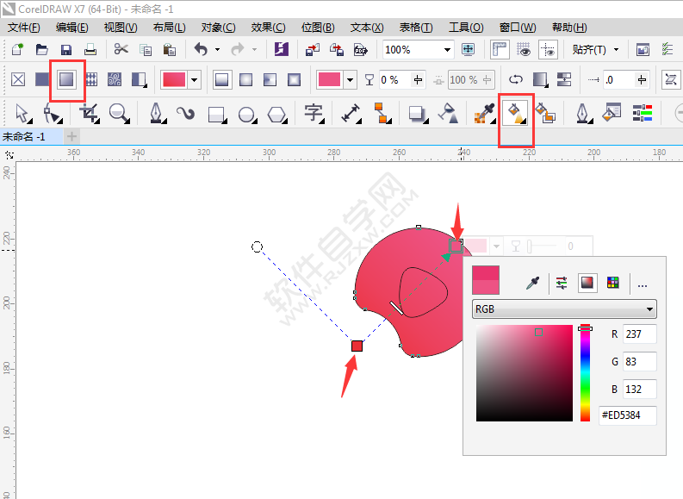Switch to color viewer mode button
The height and width of the screenshot is (499, 683).
click(x=587, y=283)
